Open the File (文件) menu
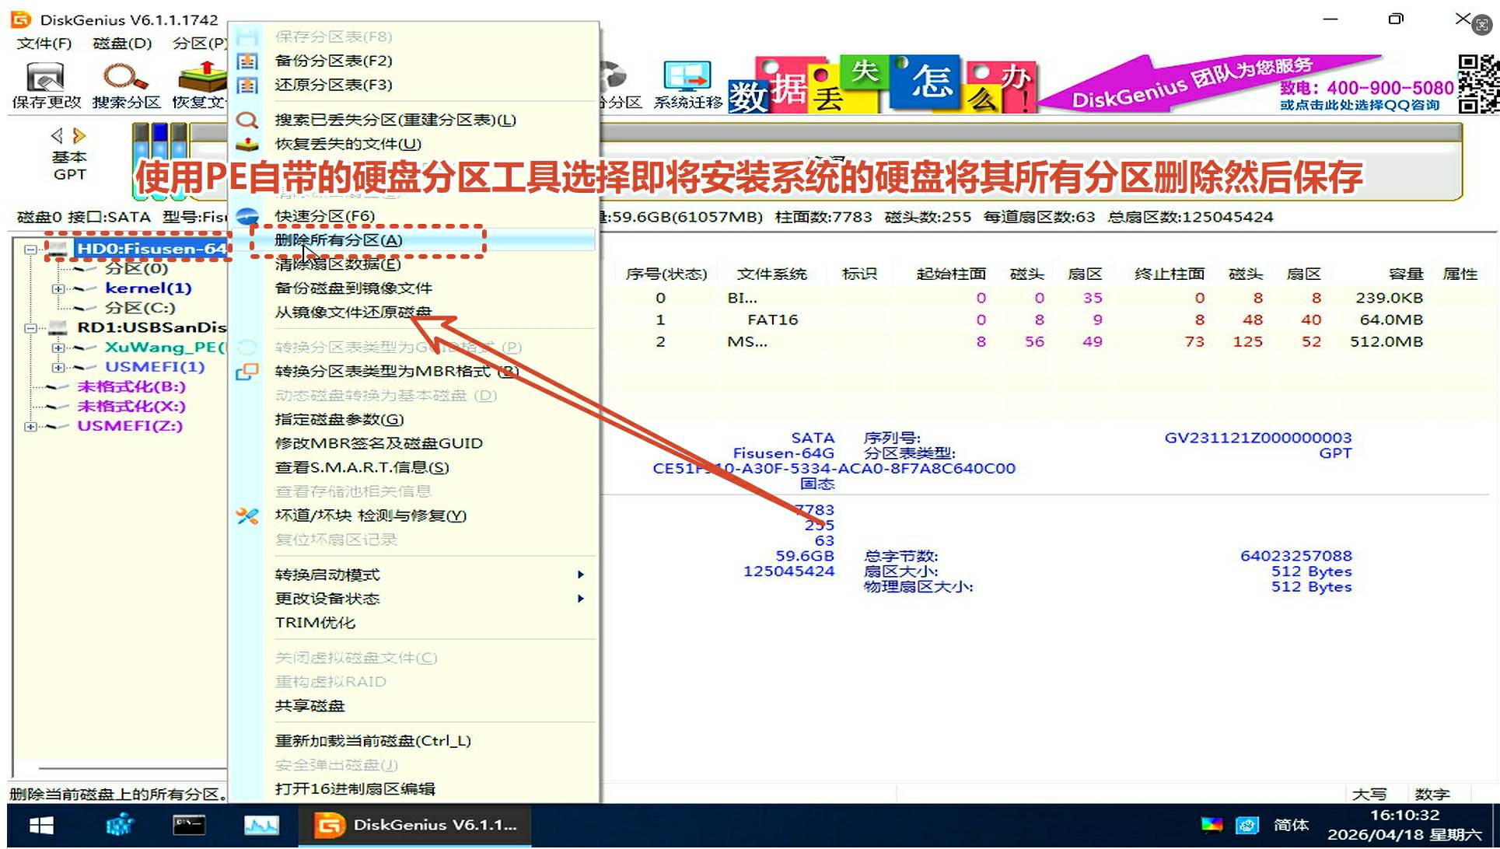The width and height of the screenshot is (1500, 849). coord(44,44)
